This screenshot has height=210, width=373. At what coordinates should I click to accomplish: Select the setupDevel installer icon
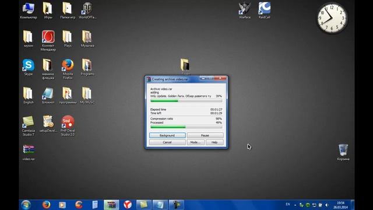(x=48, y=124)
